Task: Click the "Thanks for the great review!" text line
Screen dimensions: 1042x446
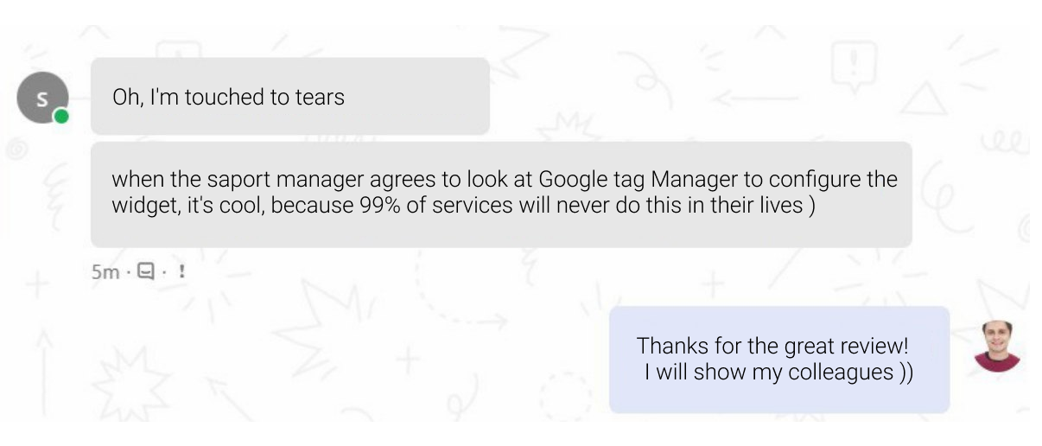Action: 772,346
